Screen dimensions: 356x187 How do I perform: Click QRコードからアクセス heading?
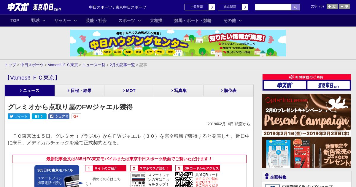coord(198,168)
